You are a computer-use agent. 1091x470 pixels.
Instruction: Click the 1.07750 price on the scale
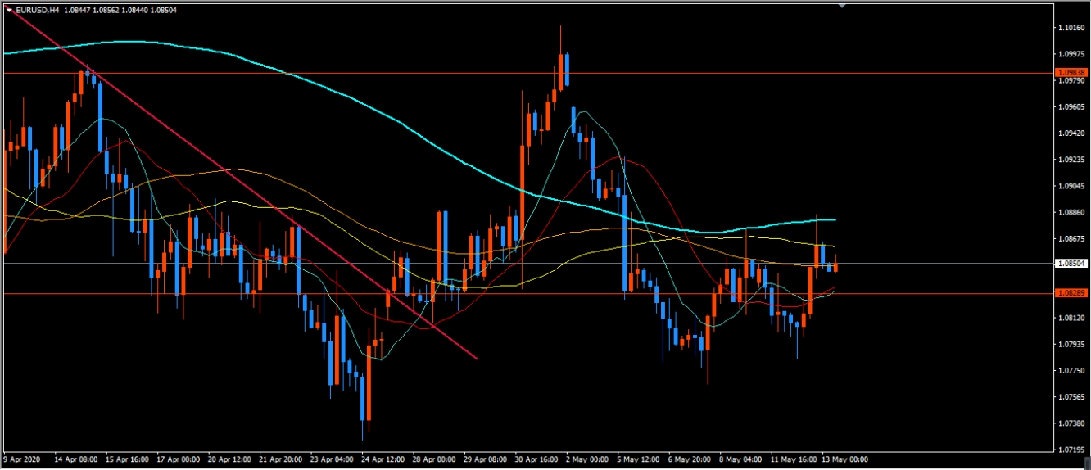pos(1070,370)
